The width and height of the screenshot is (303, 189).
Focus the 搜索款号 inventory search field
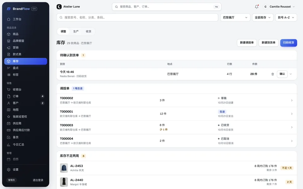[x=137, y=18]
